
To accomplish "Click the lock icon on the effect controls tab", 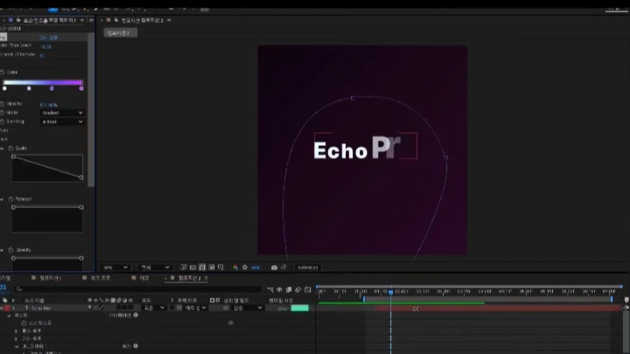I will pyautogui.click(x=18, y=19).
